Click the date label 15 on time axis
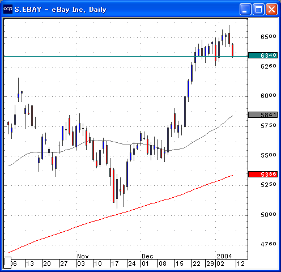Image resolution: width=281 pixels, height=272 pixels. [180, 263]
